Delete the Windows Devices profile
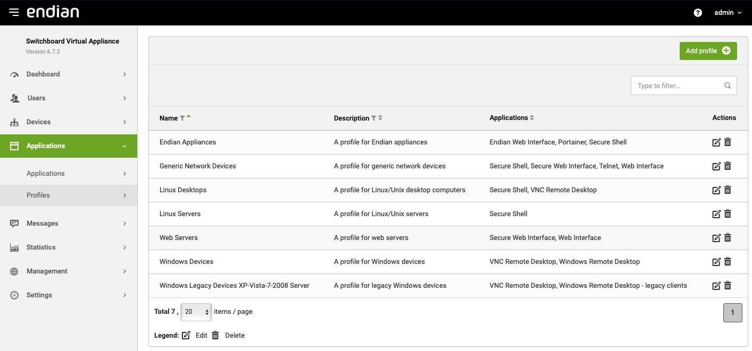The image size is (752, 351). (x=728, y=262)
